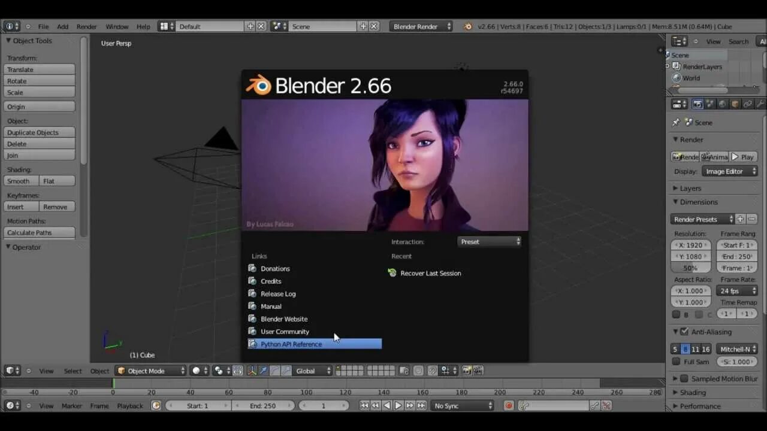Viewport: 767px width, 431px height.
Task: Click the Calculate Paths button
Action: pos(40,232)
